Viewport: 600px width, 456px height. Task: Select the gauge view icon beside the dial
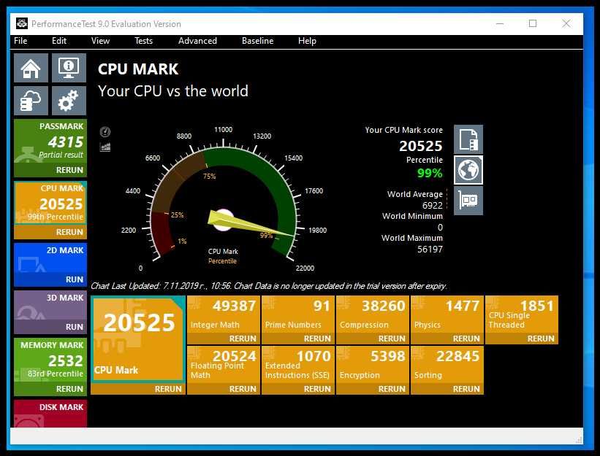105,132
